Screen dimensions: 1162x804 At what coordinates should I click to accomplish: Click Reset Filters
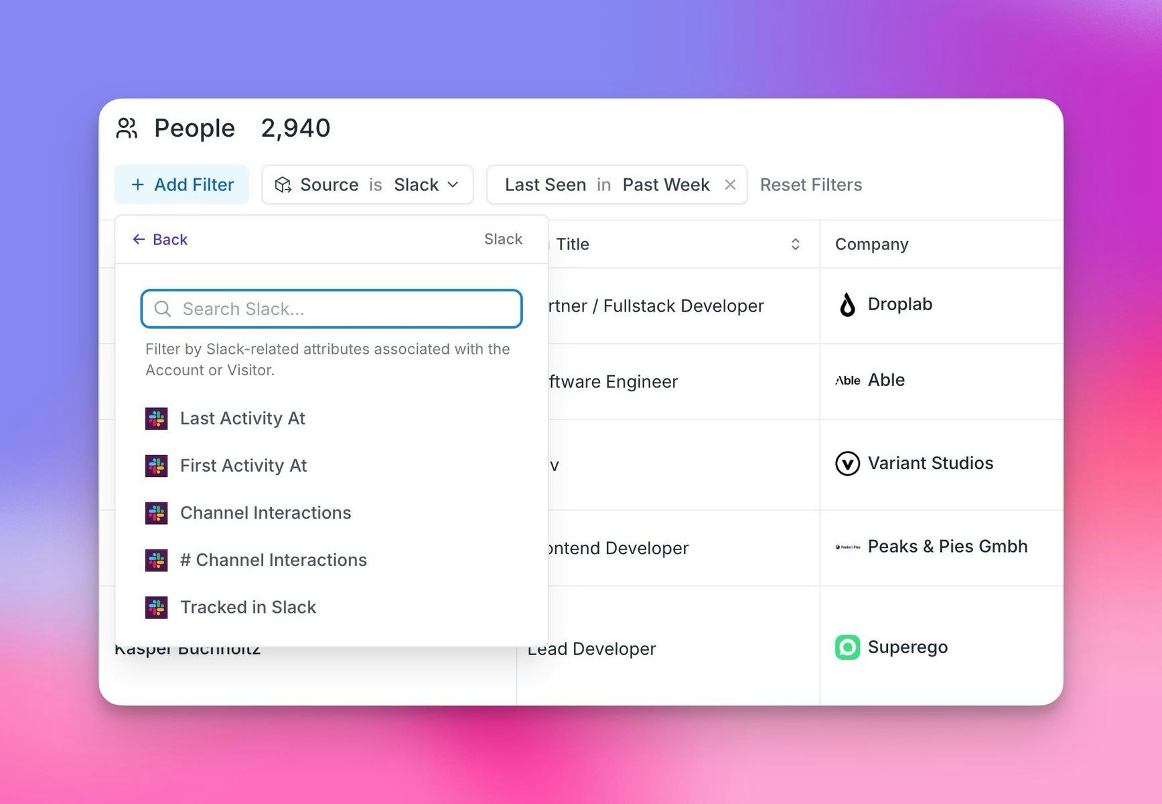(811, 184)
